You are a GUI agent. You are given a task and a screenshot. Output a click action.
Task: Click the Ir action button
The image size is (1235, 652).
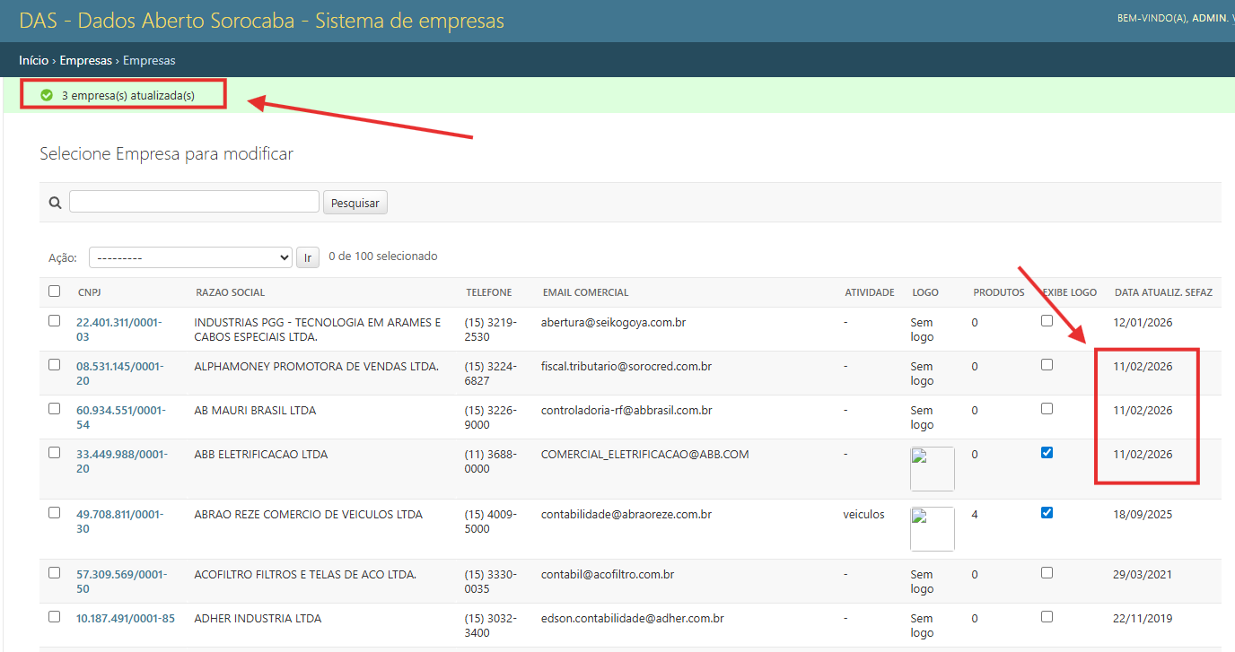(x=307, y=257)
